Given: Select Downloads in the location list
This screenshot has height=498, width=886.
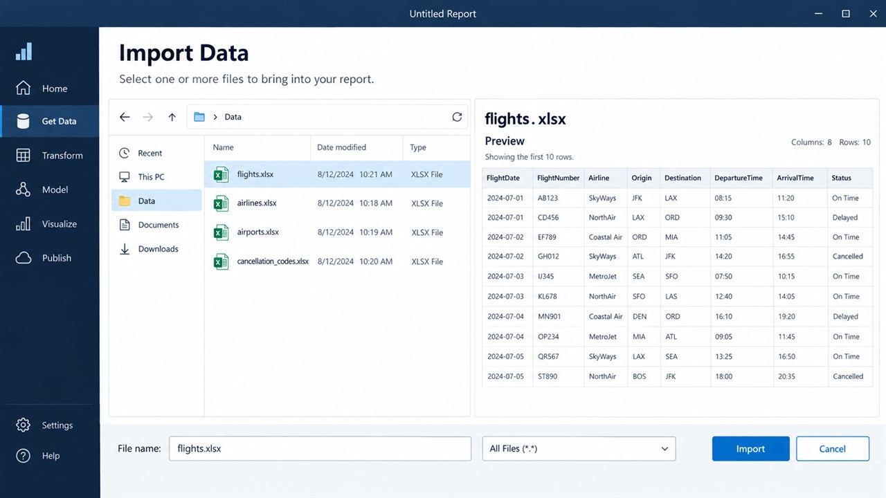Looking at the screenshot, I should tap(156, 249).
